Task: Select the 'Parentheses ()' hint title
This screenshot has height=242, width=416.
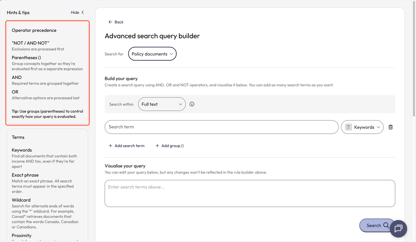Action: click(x=26, y=58)
